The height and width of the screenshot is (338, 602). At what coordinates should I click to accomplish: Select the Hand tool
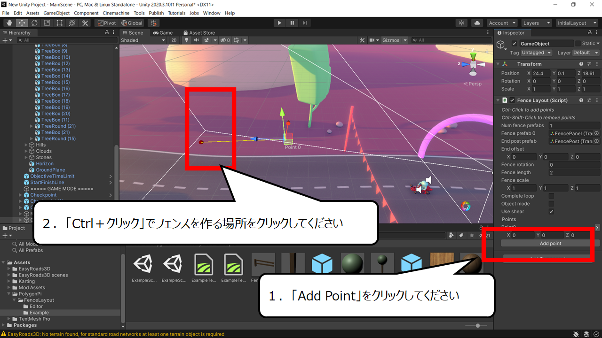[9, 23]
